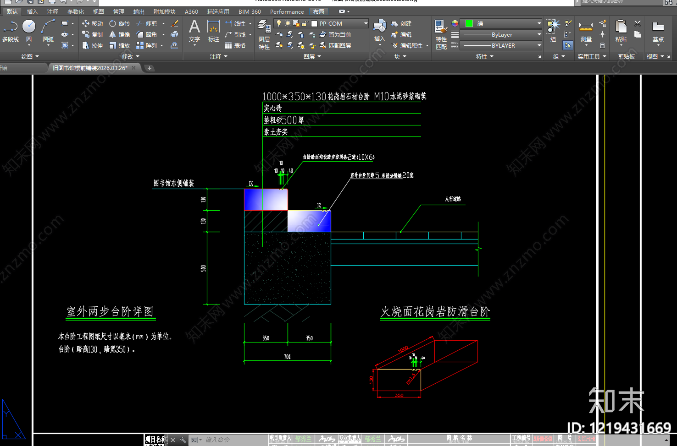Screen dimensions: 677x446
Task: Click the white layer color swatch
Action: coord(314,23)
